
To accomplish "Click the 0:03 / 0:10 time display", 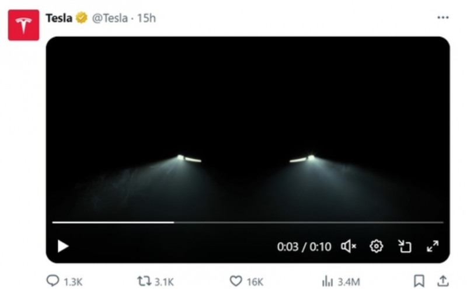I will [304, 246].
